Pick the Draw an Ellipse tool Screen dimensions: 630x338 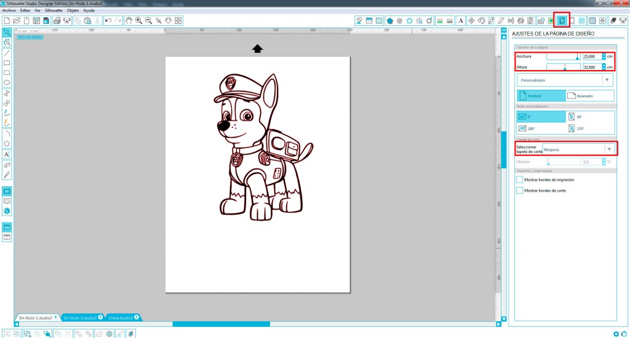[7, 83]
